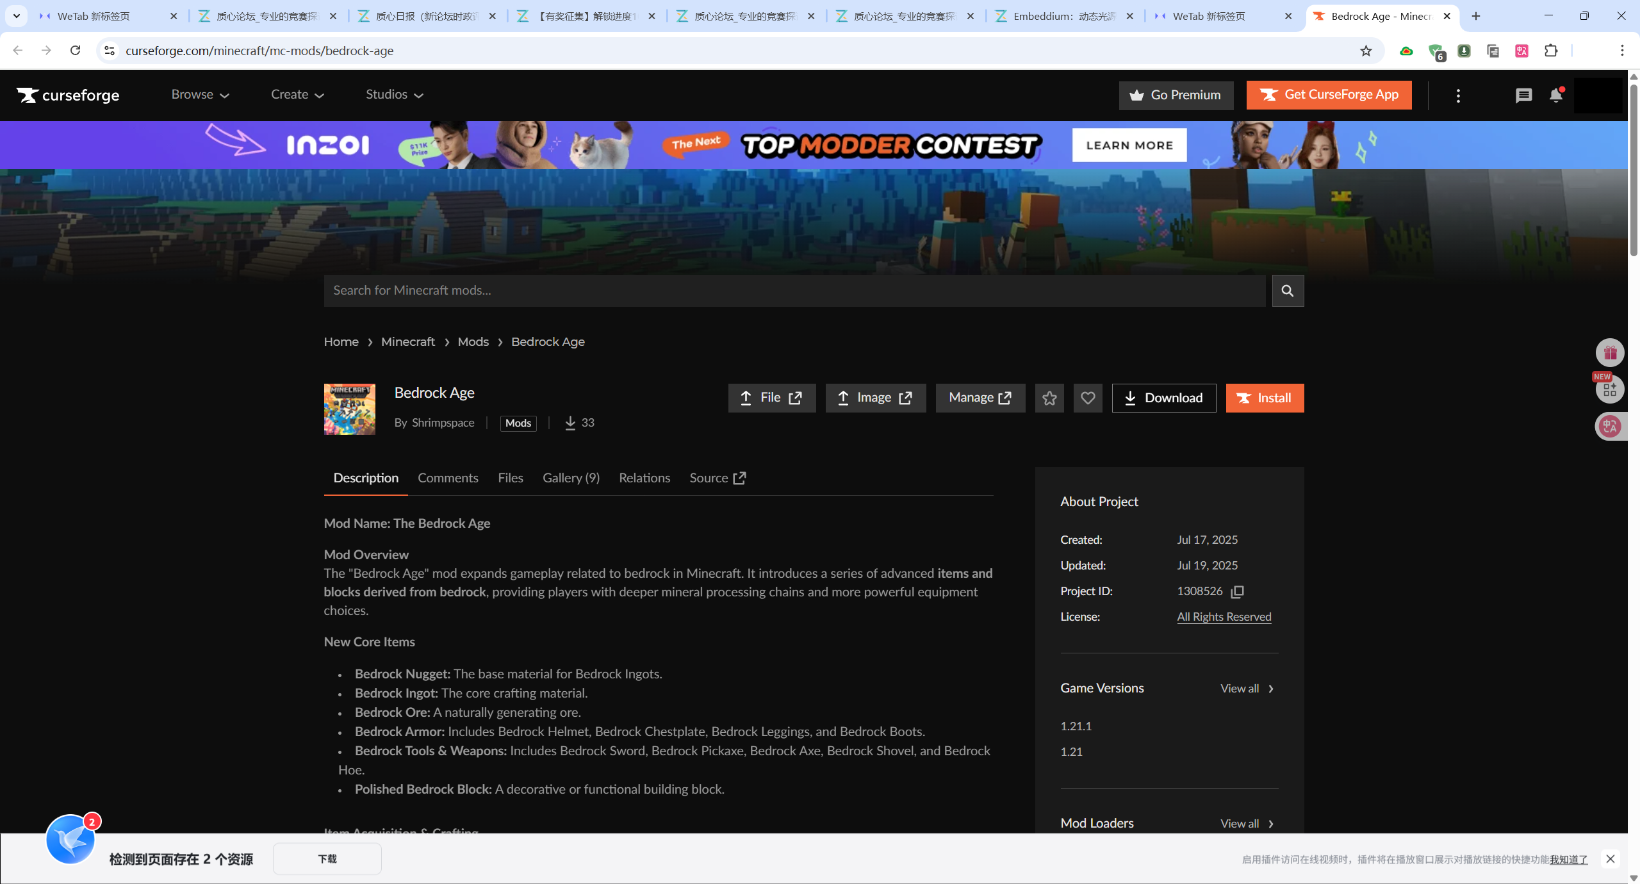Open Chrome three-dot menu
The width and height of the screenshot is (1640, 884).
coord(1622,51)
